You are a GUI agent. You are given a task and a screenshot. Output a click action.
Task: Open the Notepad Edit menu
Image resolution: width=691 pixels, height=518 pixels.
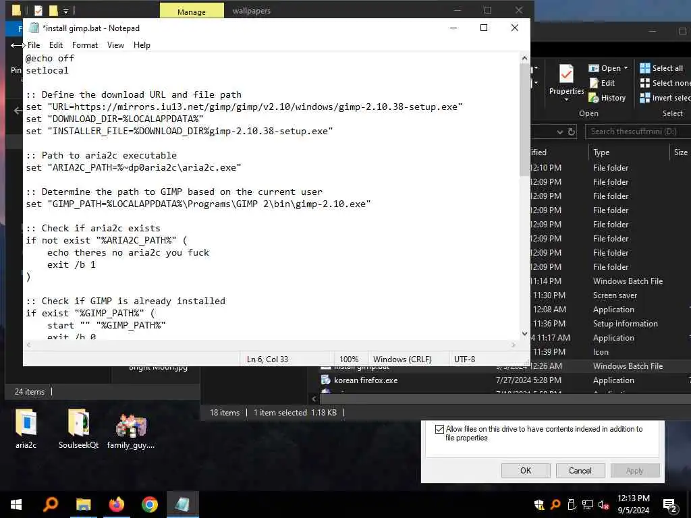(x=55, y=45)
